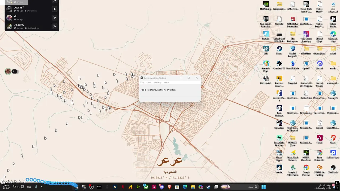Viewport: 340px width, 191px height.
Task: Open Steam from the taskbar
Action: pyautogui.click(x=208, y=187)
